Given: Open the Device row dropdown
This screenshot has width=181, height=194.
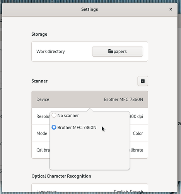Looking at the screenshot, I should 90,99.
